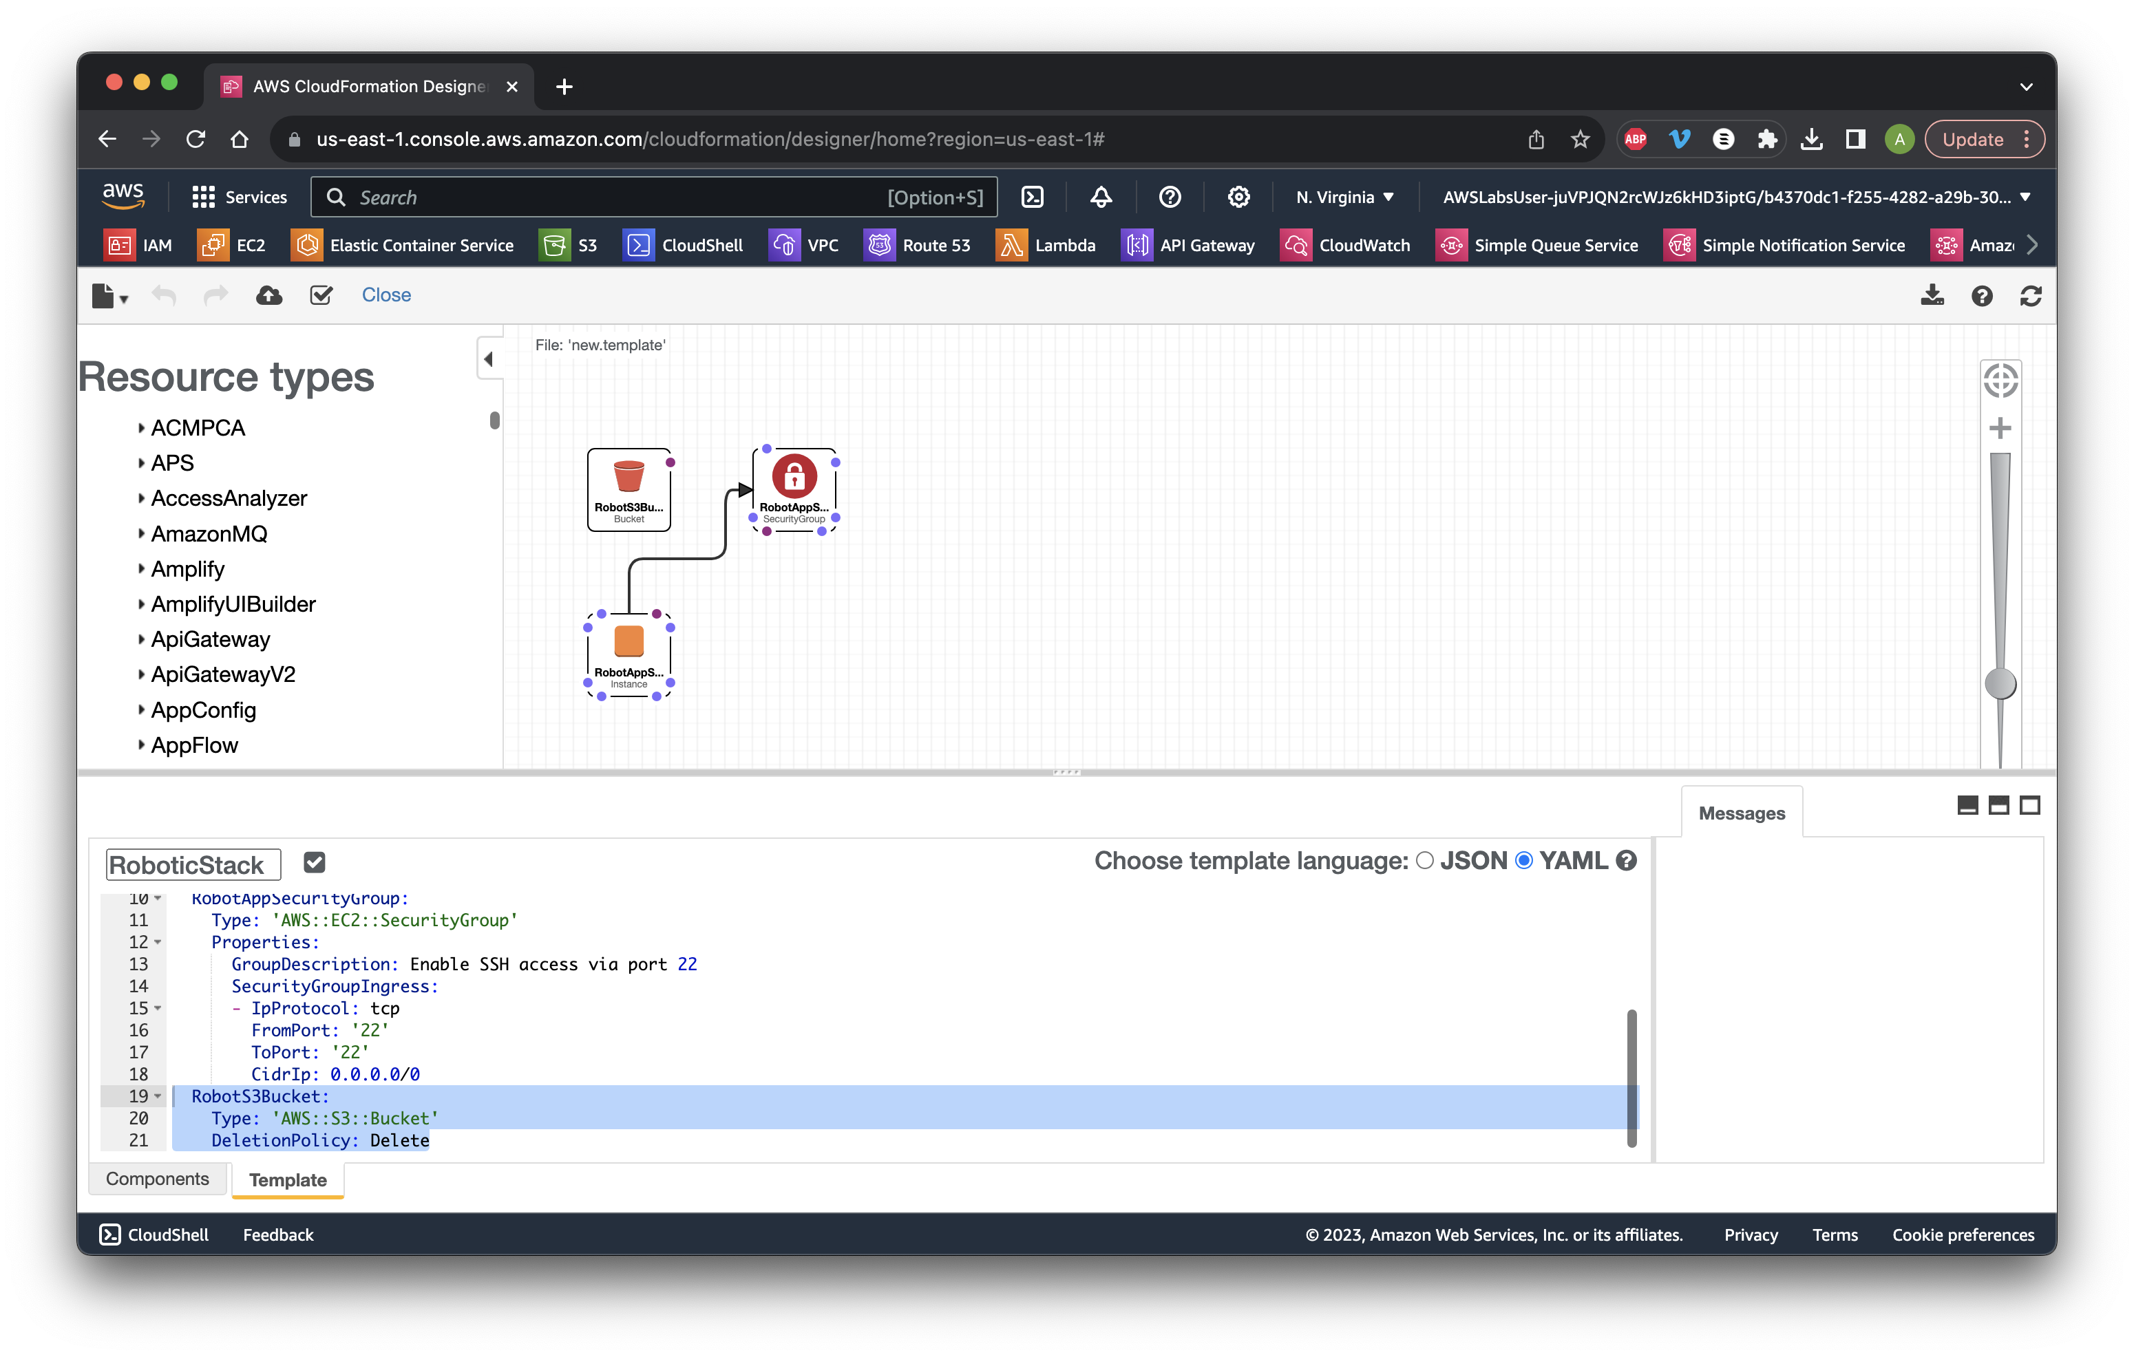Open CloudShell in the footer

point(154,1234)
